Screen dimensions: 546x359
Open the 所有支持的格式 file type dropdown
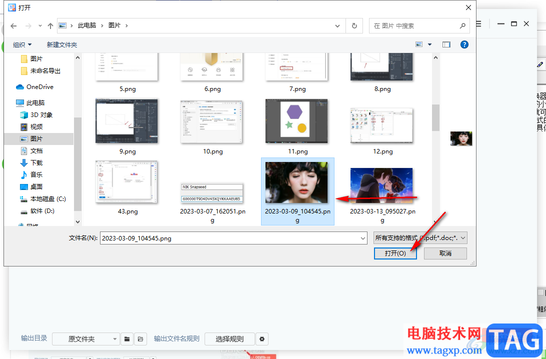[420, 238]
